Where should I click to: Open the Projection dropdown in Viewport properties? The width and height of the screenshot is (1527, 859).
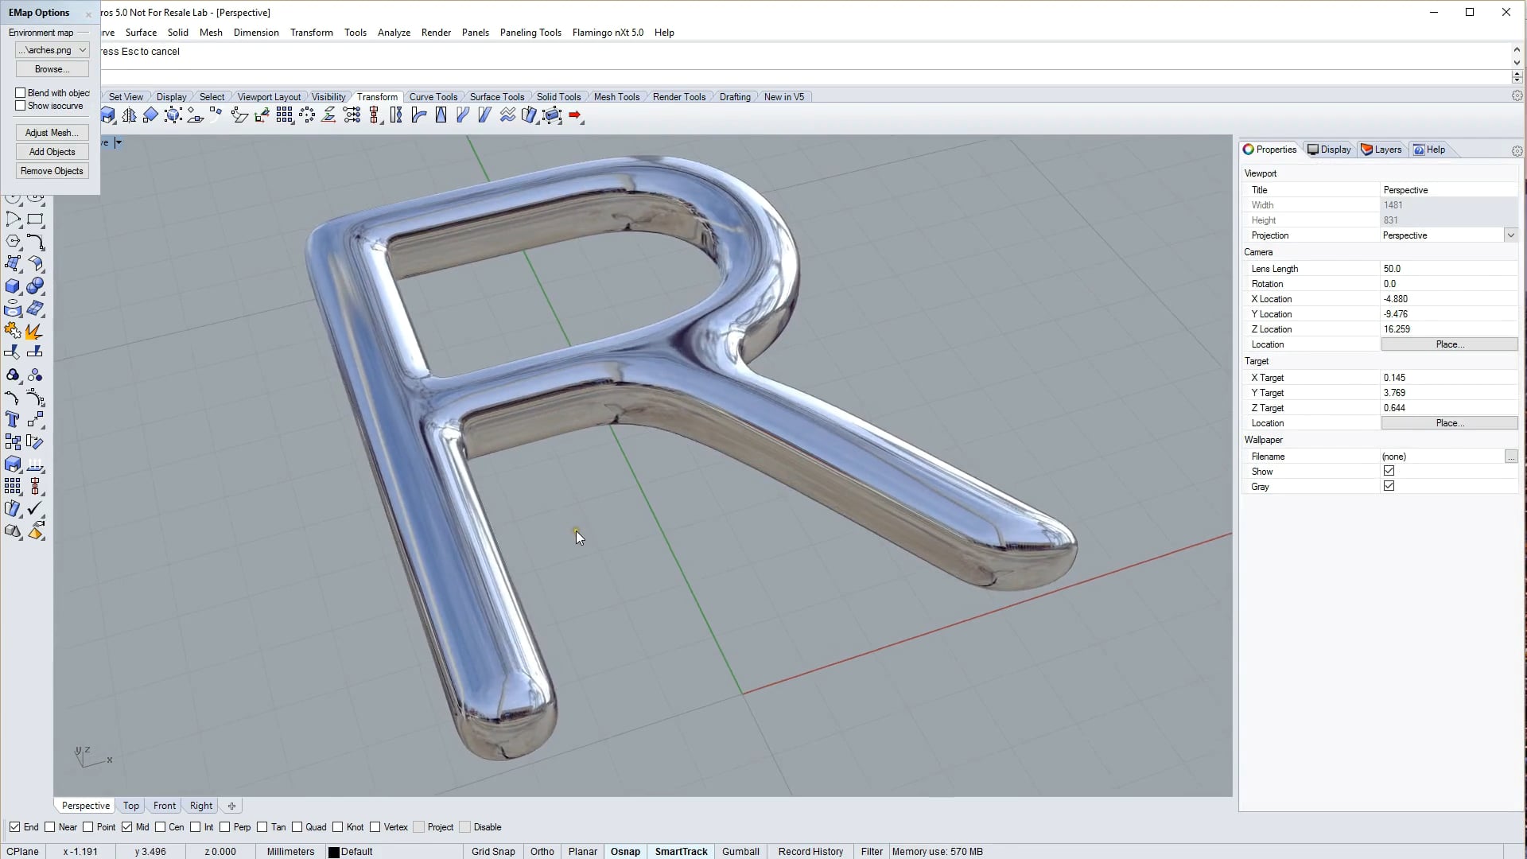point(1510,235)
